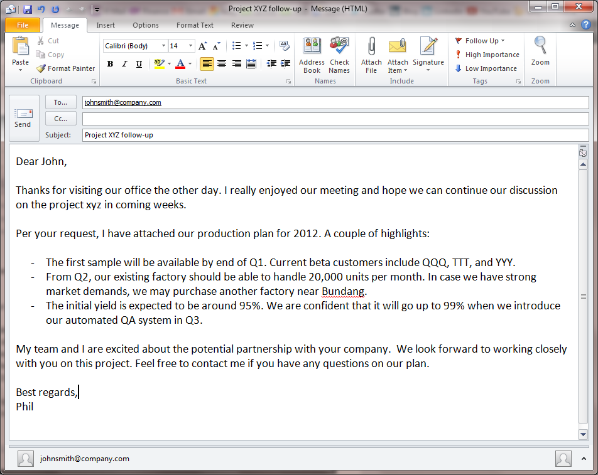
Task: Open the Address Book
Action: click(x=312, y=48)
